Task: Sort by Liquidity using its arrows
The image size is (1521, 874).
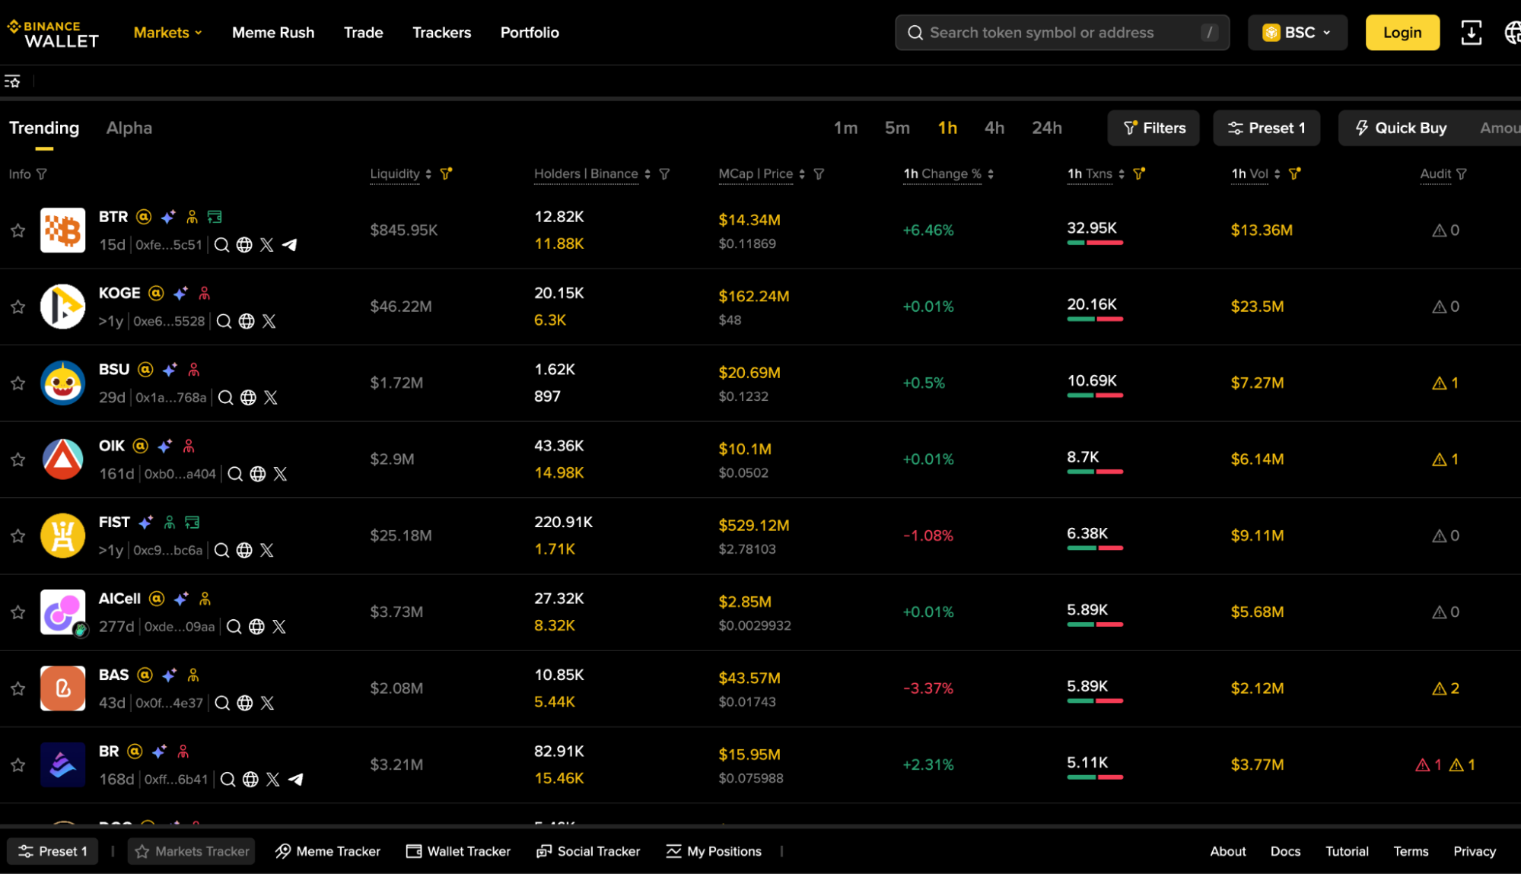Action: tap(428, 173)
